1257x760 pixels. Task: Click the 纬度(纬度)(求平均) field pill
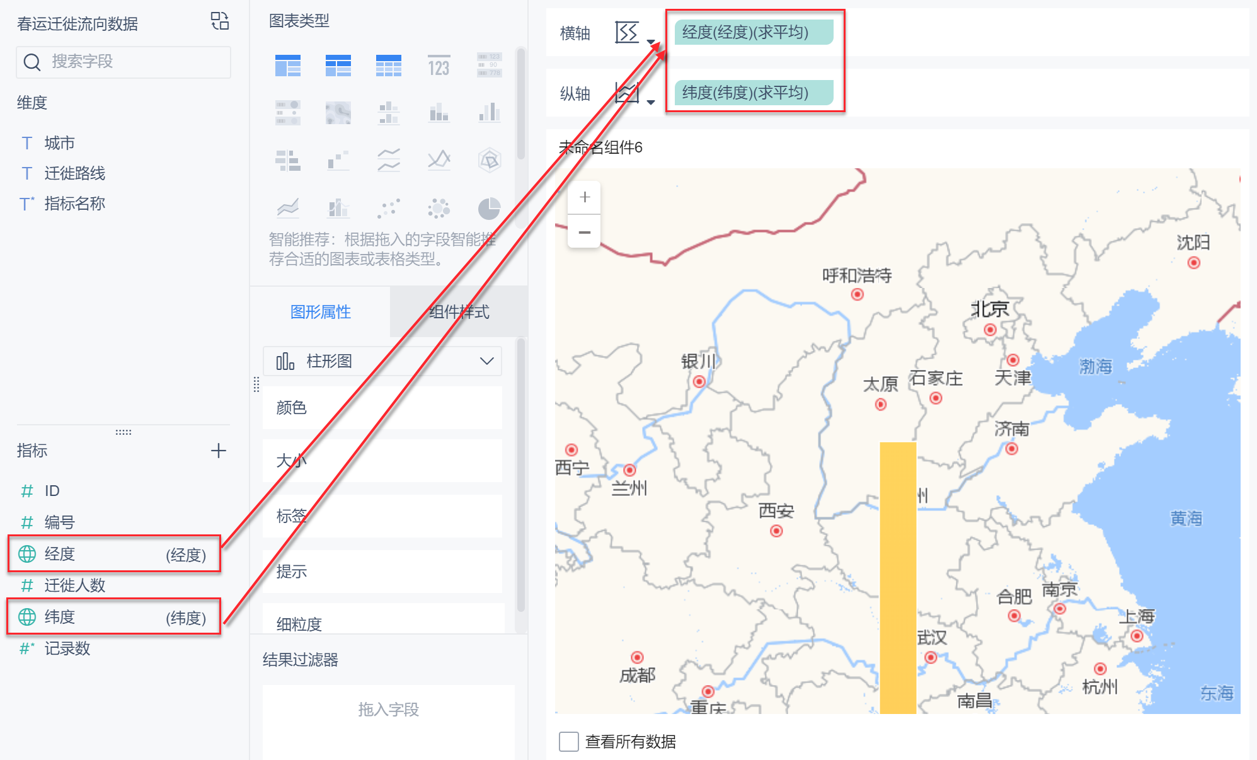[753, 93]
